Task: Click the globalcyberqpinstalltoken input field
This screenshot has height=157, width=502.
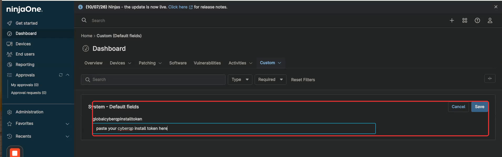Action: (x=234, y=128)
